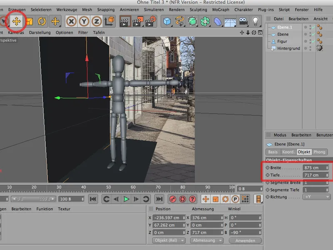This screenshot has width=333, height=250.
Task: Switch the coordinate system icon
Action: pyautogui.click(x=109, y=21)
